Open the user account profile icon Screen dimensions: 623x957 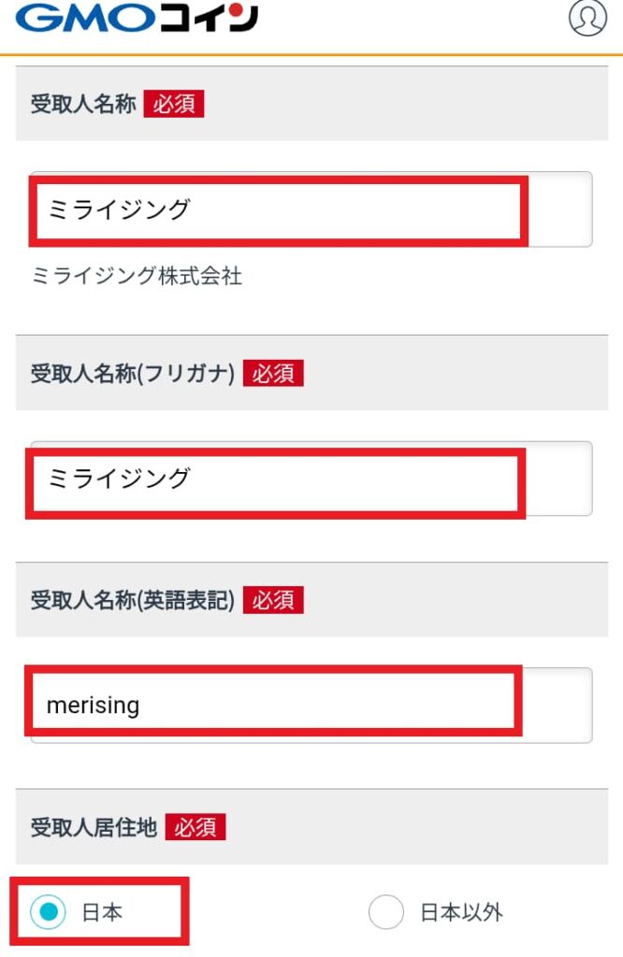587,17
